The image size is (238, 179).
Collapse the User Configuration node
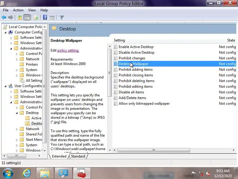tap(5, 86)
